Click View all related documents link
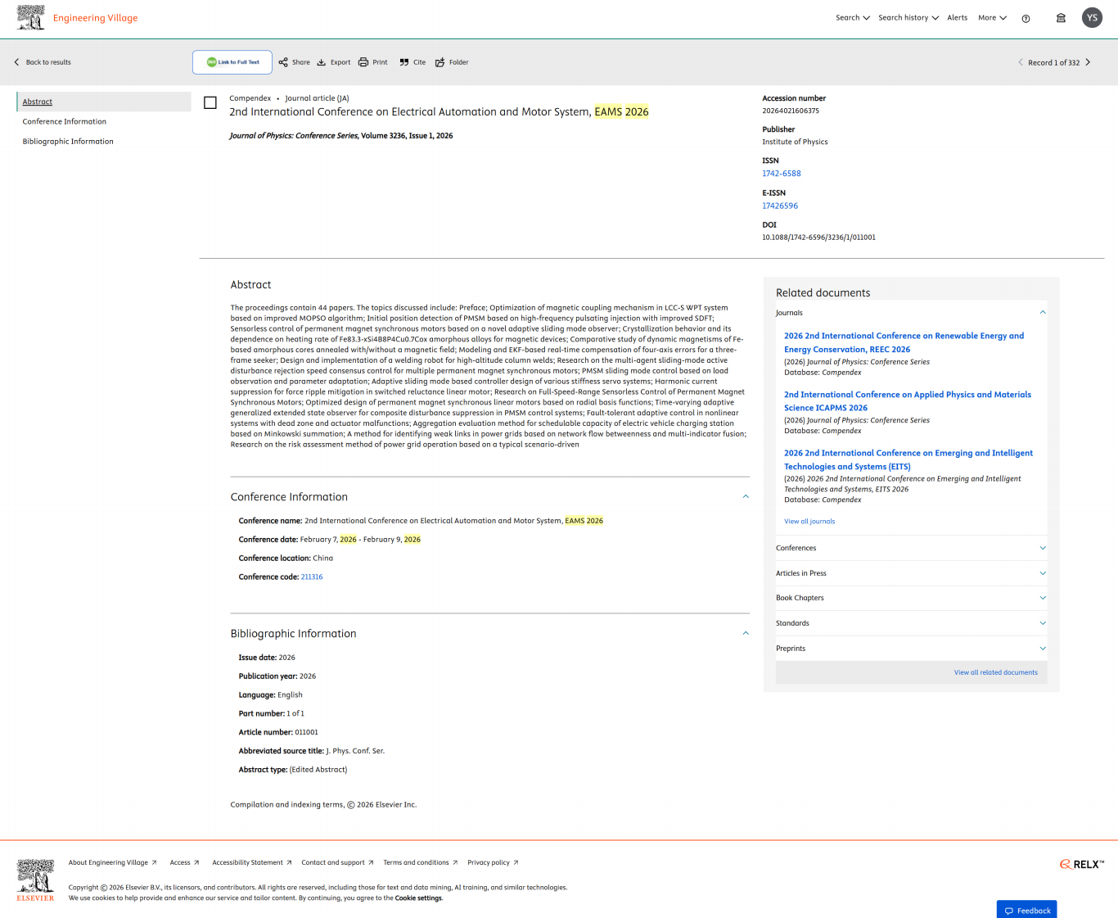This screenshot has height=918, width=1118. (x=995, y=672)
